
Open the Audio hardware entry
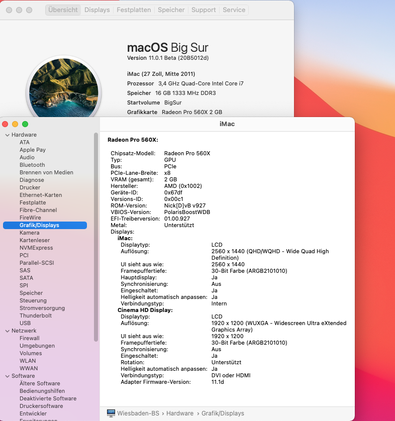pos(27,157)
